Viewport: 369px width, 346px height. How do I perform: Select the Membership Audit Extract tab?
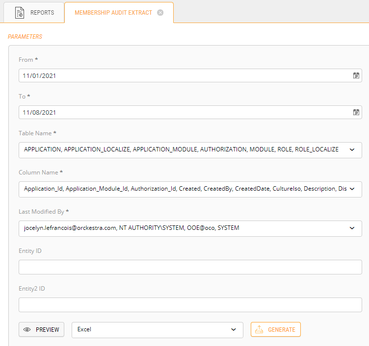coord(113,13)
